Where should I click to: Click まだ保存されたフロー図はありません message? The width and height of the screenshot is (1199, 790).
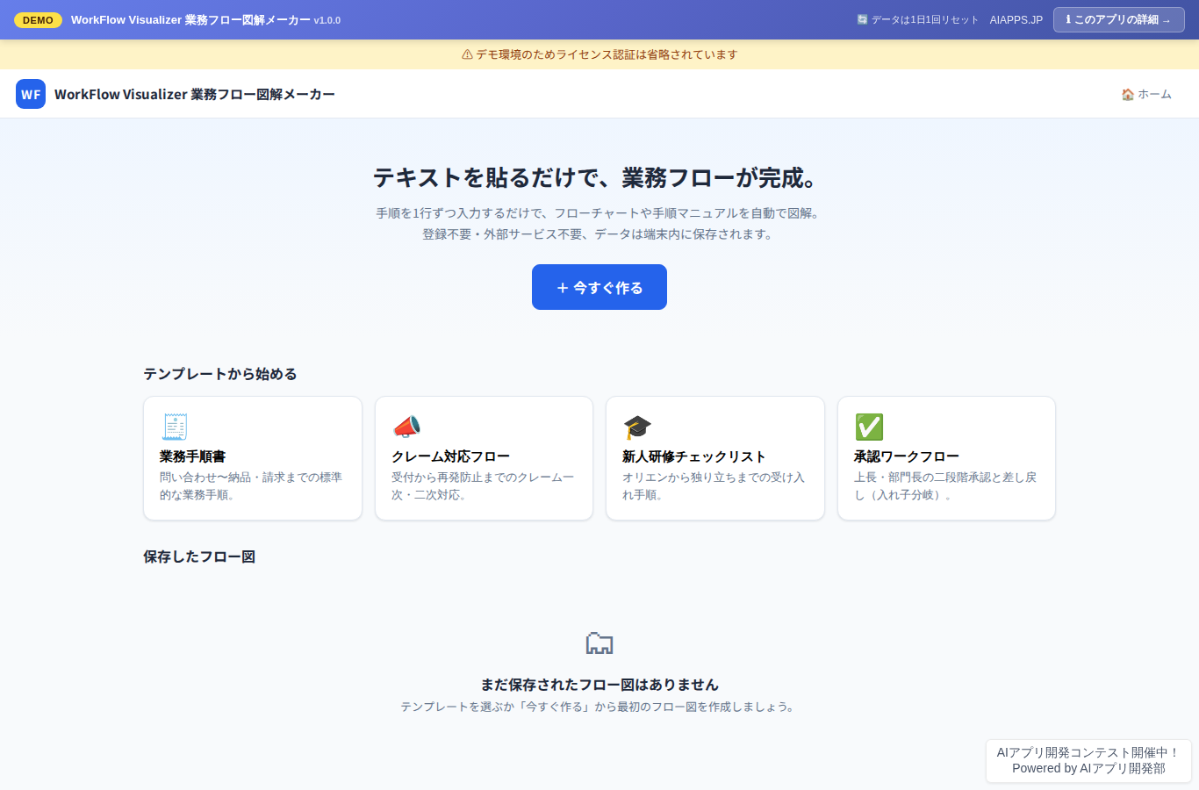(599, 685)
